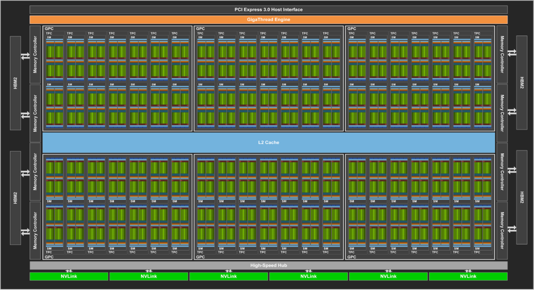Viewport: 534px width, 290px height.
Task: Click the gray High-Speed Hub bar
Action: [x=268, y=265]
